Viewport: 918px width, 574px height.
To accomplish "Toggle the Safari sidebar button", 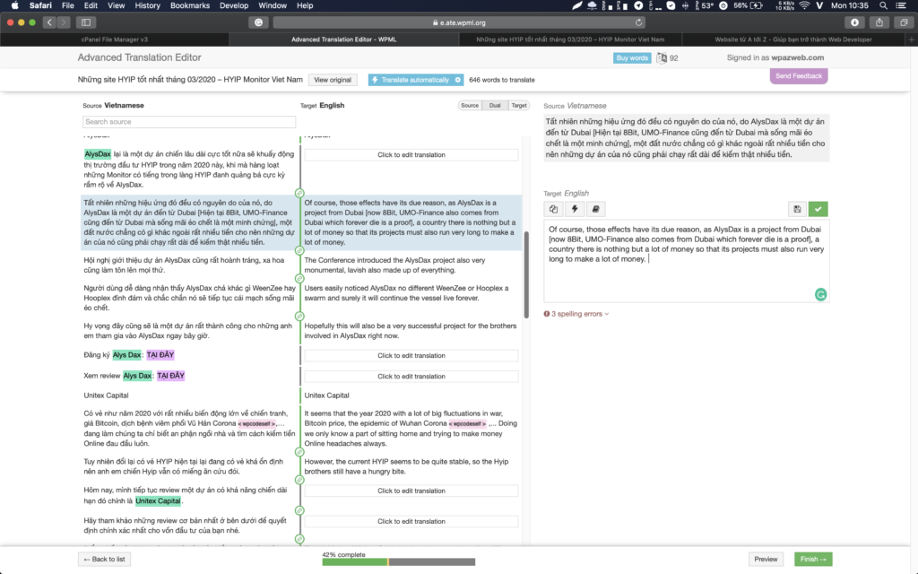I will point(86,22).
